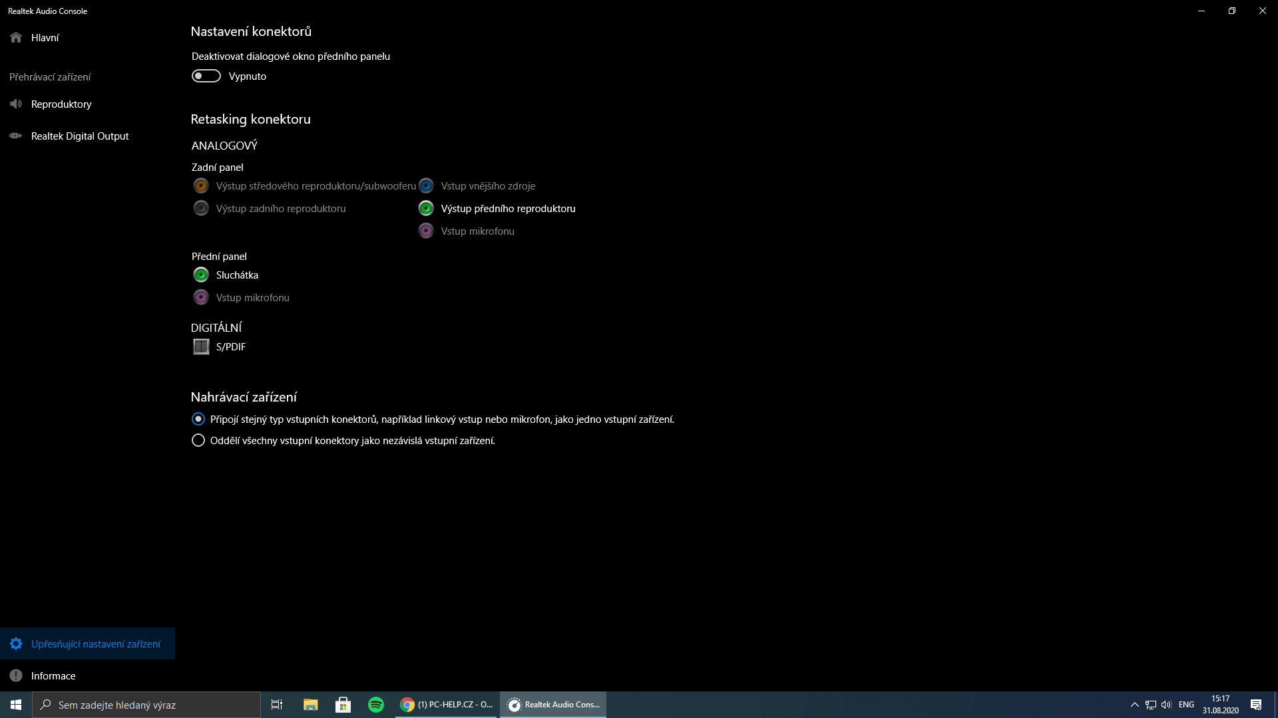Image resolution: width=1278 pixels, height=718 pixels.
Task: Open the taskbar volume speaker icon
Action: [1166, 705]
